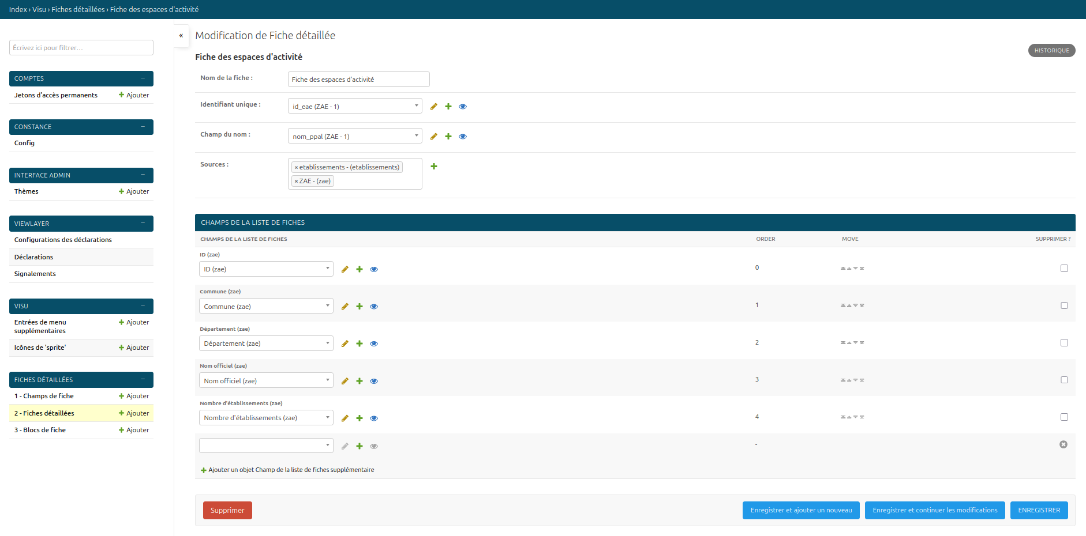Edit the ID (zae) row with pencil icon
The image size is (1086, 536).
pyautogui.click(x=345, y=269)
